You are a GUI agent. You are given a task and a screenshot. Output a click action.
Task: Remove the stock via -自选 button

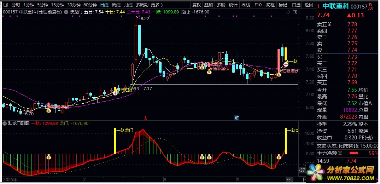(296, 5)
